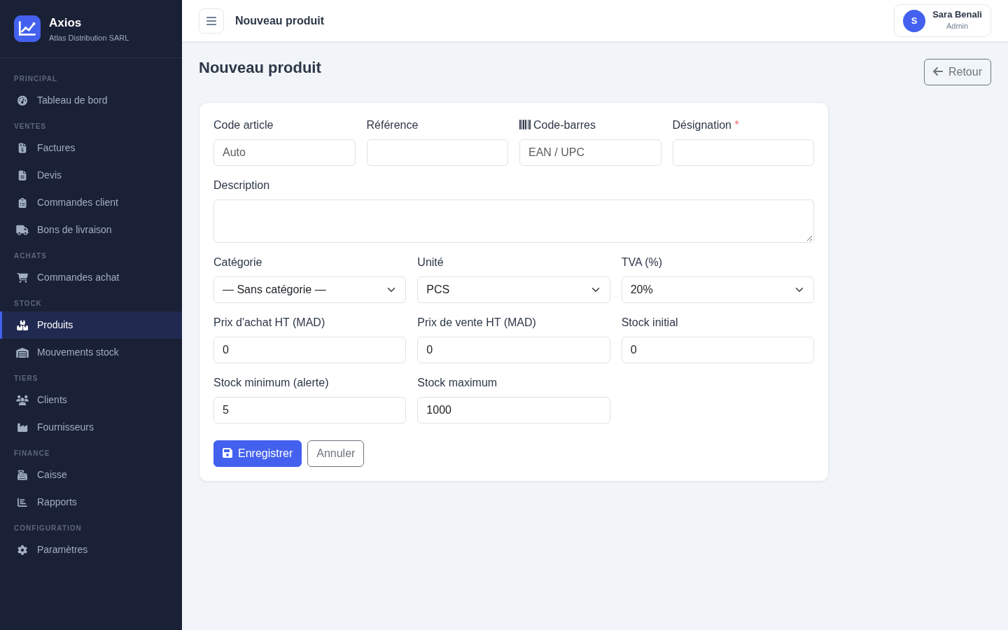The height and width of the screenshot is (630, 1008).
Task: Click the barcode icon beside Code-barres
Action: [525, 125]
